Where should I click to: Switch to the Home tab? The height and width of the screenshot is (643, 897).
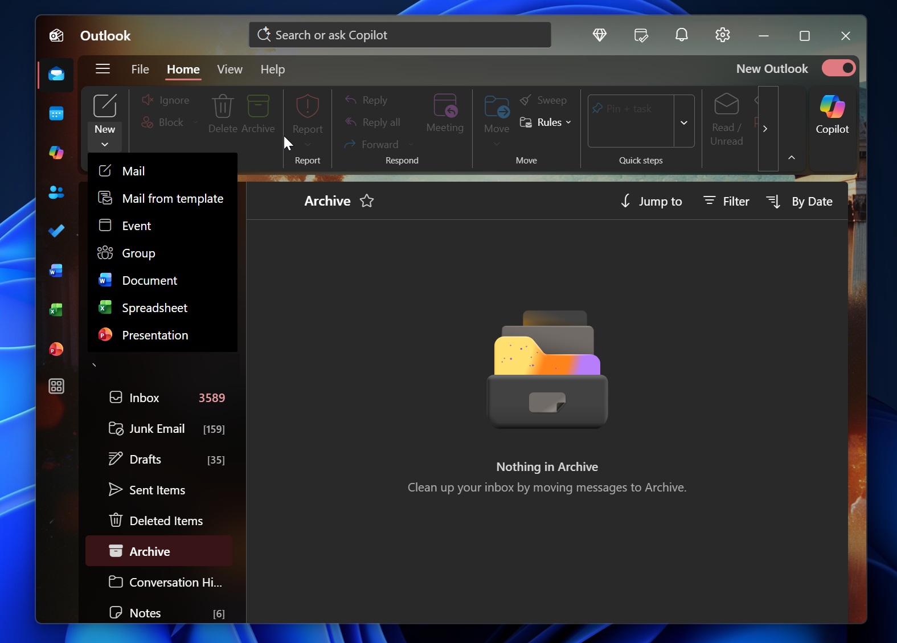pos(183,69)
